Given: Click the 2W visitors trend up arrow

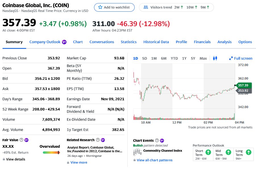Looking at the screenshot, I should click(x=182, y=7).
